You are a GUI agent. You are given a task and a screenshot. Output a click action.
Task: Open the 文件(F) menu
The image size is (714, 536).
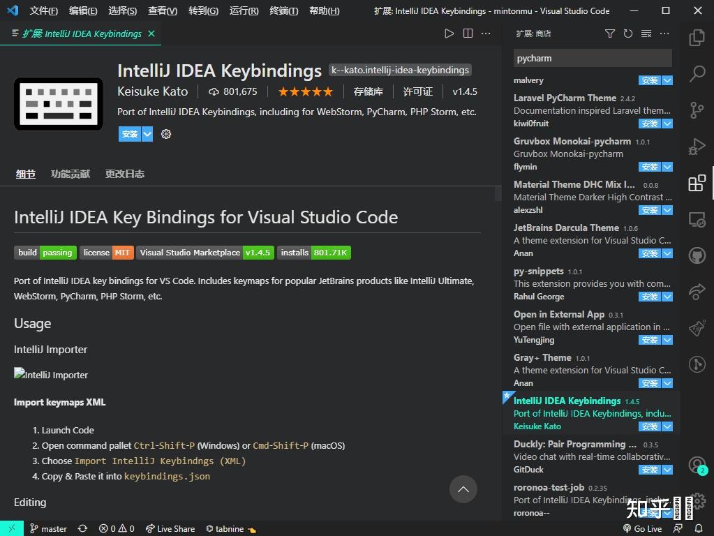(x=44, y=10)
